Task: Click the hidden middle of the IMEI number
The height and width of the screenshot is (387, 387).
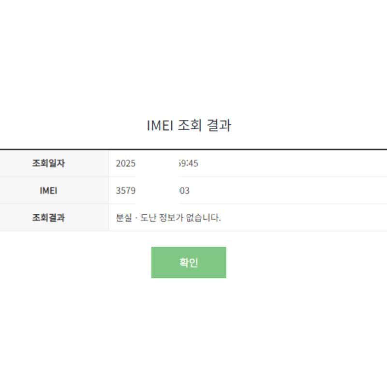Action: click(157, 191)
